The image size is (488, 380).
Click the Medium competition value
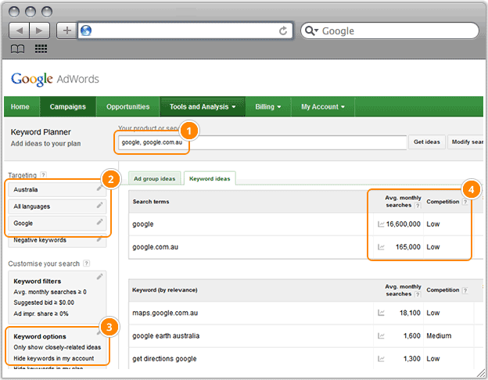[x=439, y=335]
